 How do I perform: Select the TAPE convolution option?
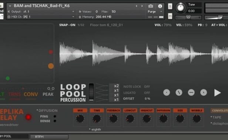tap(217, 117)
